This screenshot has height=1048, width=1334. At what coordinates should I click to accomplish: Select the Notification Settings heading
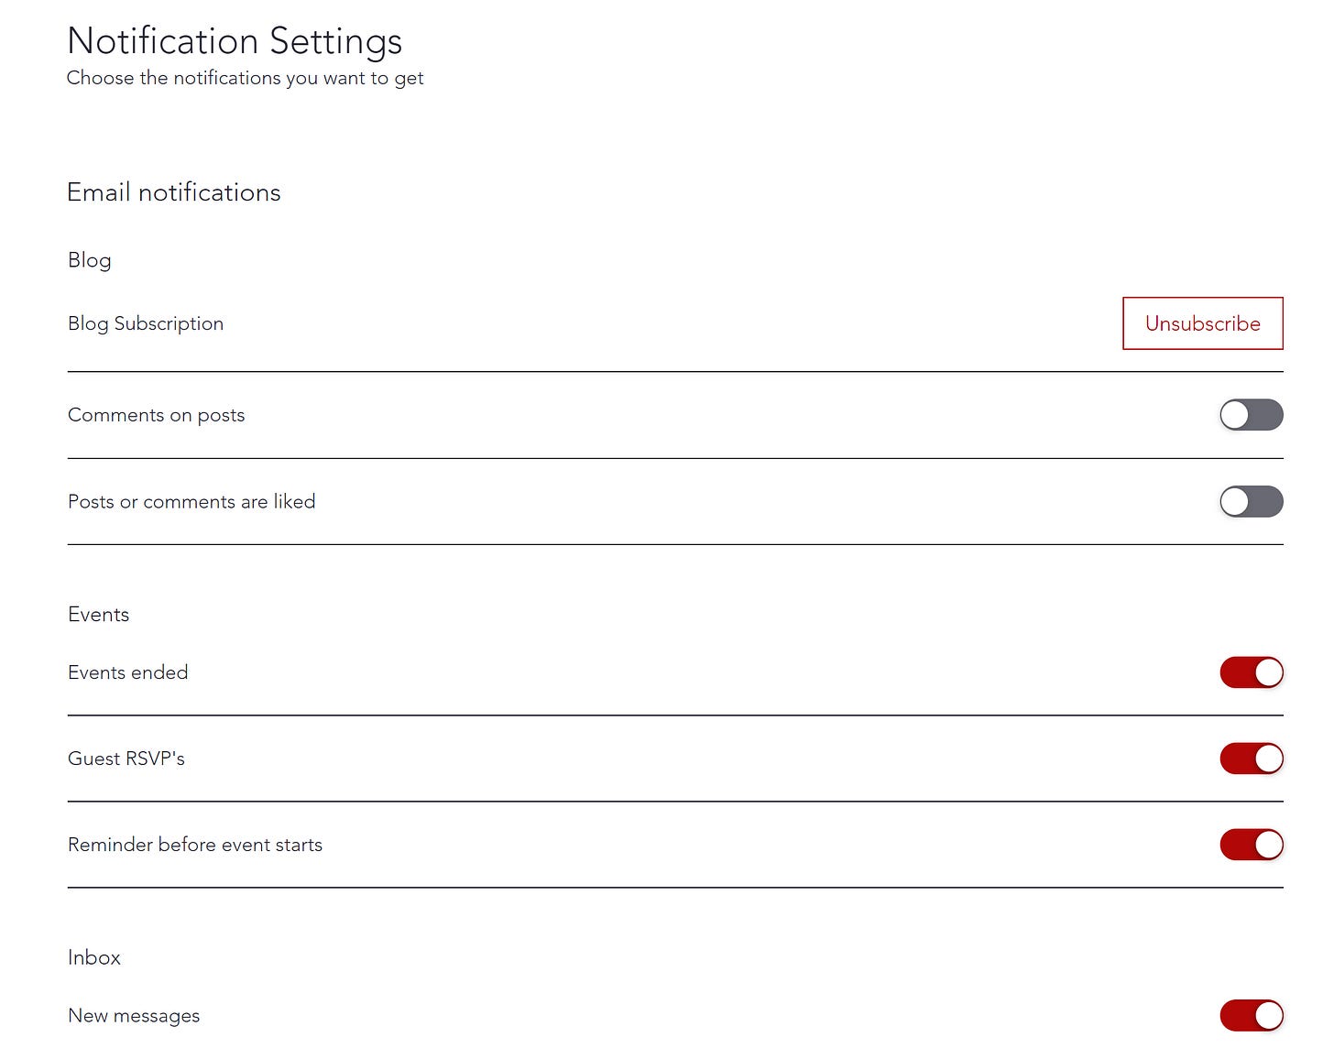click(x=235, y=41)
